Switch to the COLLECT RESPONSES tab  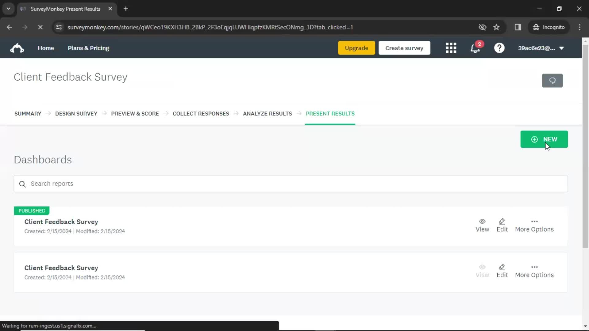pyautogui.click(x=201, y=114)
